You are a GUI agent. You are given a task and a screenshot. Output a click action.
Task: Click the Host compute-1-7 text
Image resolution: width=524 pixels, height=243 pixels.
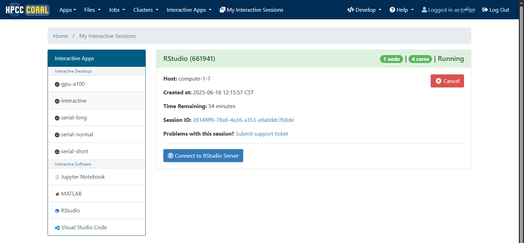tap(187, 79)
